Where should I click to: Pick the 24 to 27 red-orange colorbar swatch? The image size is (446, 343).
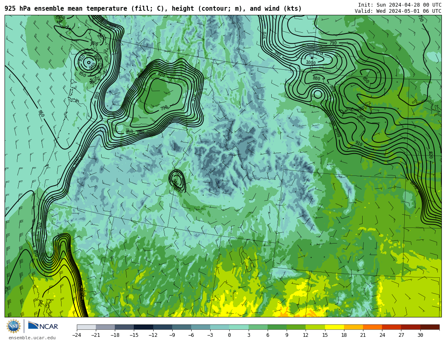click(391, 327)
